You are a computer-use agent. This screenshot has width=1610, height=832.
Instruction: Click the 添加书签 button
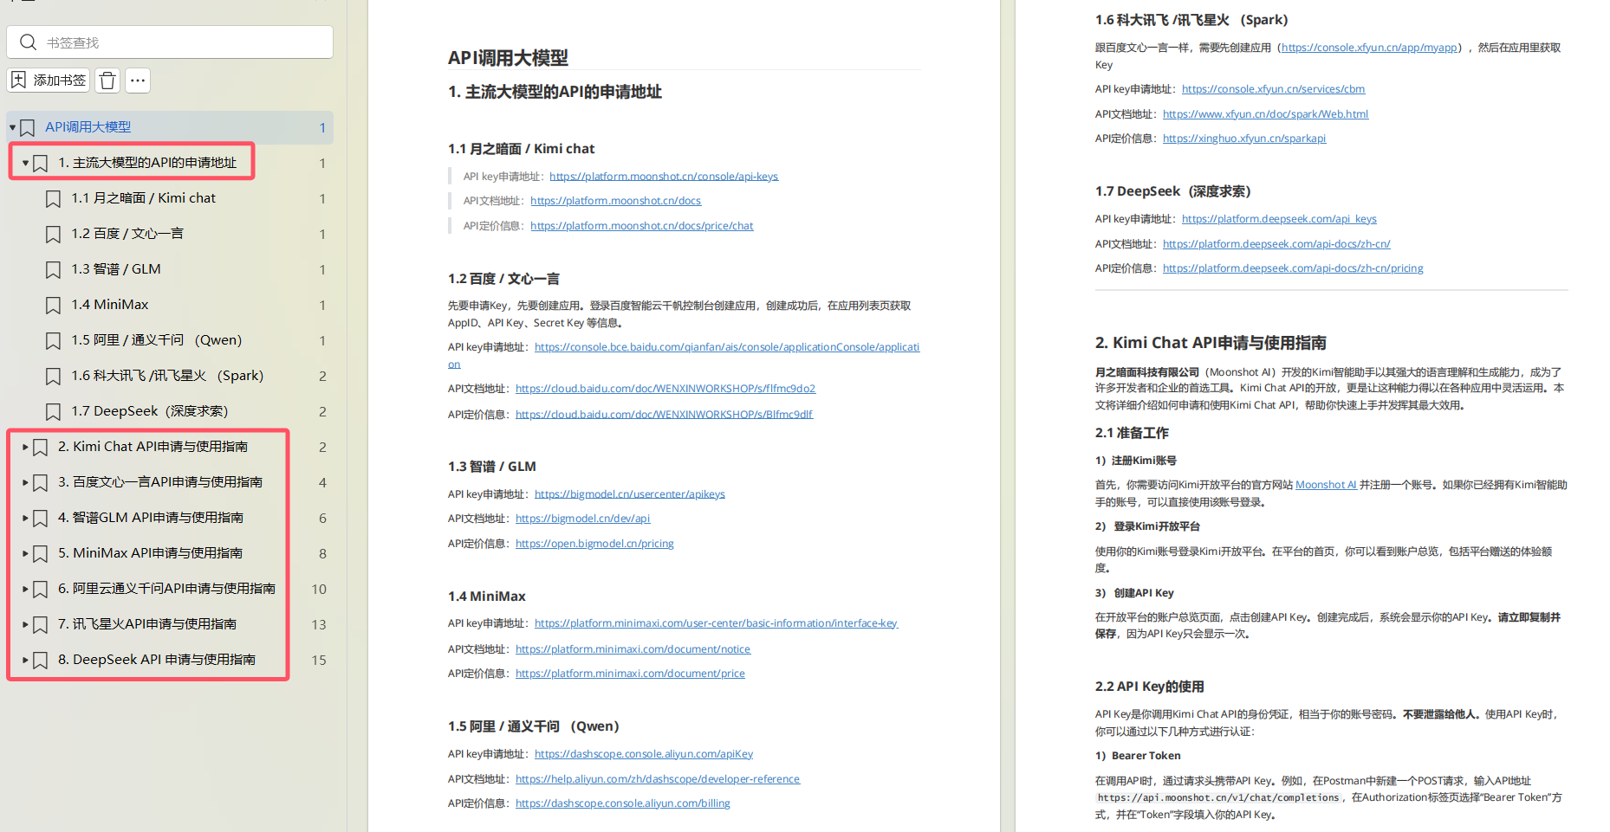49,81
